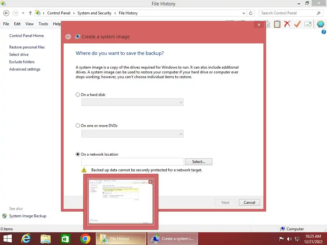
Task: Click the network tray icon
Action: [297, 239]
